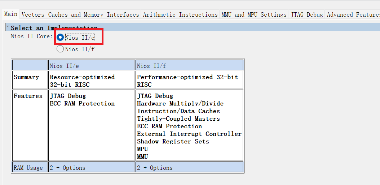Click '2 + Options' under Nios II/f
The width and height of the screenshot is (380, 185).
(x=155, y=168)
